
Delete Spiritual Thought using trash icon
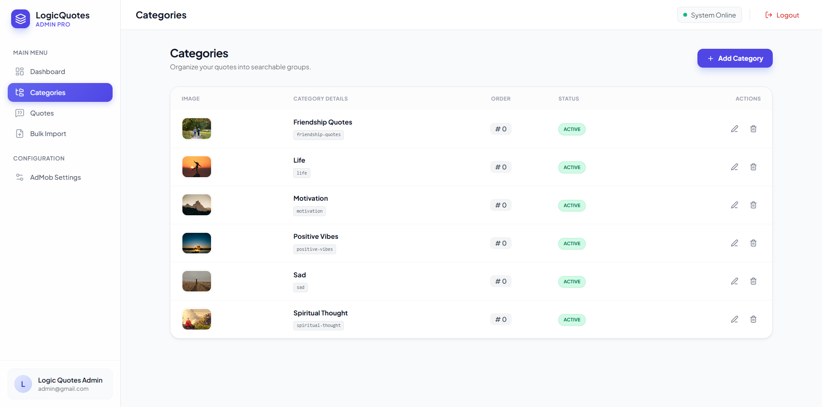(x=753, y=319)
